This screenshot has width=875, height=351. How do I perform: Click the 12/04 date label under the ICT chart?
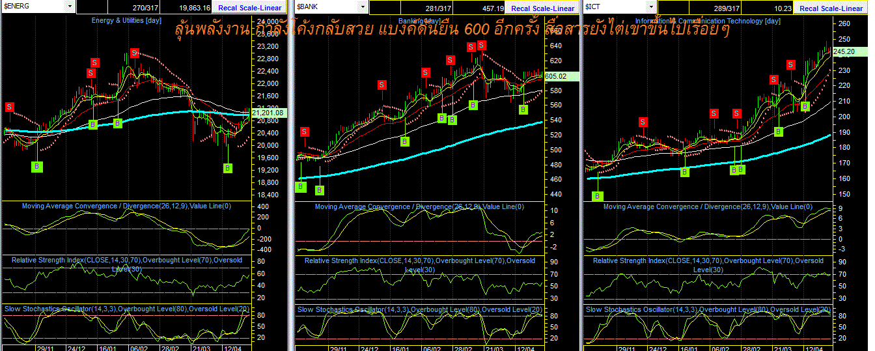pos(816,348)
